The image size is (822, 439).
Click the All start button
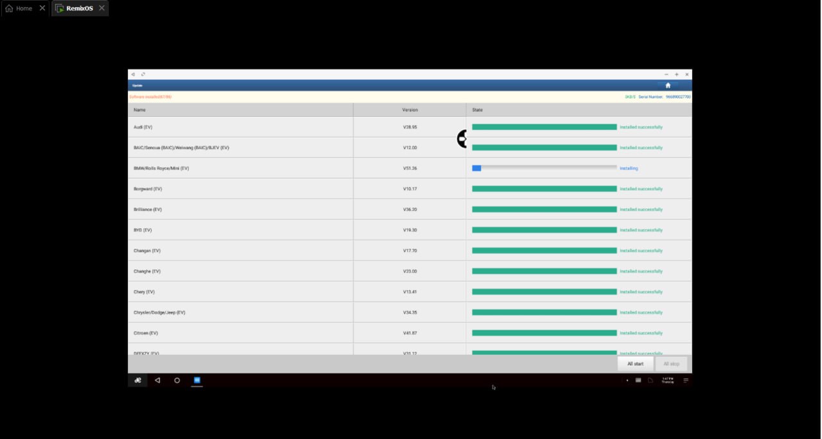(635, 364)
